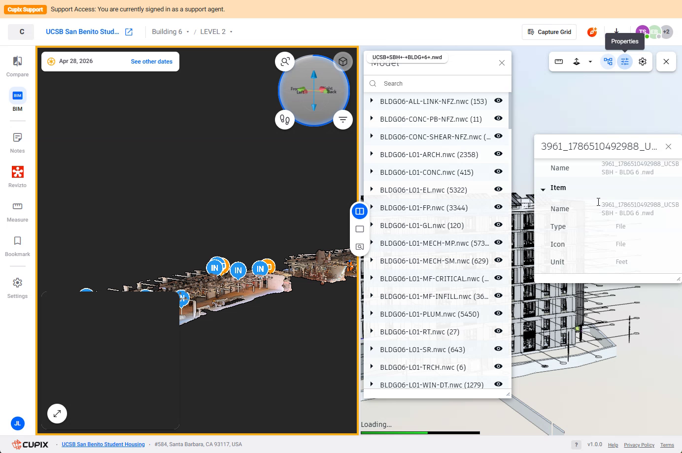
Task: Select the image search view icon
Action: (x=360, y=247)
